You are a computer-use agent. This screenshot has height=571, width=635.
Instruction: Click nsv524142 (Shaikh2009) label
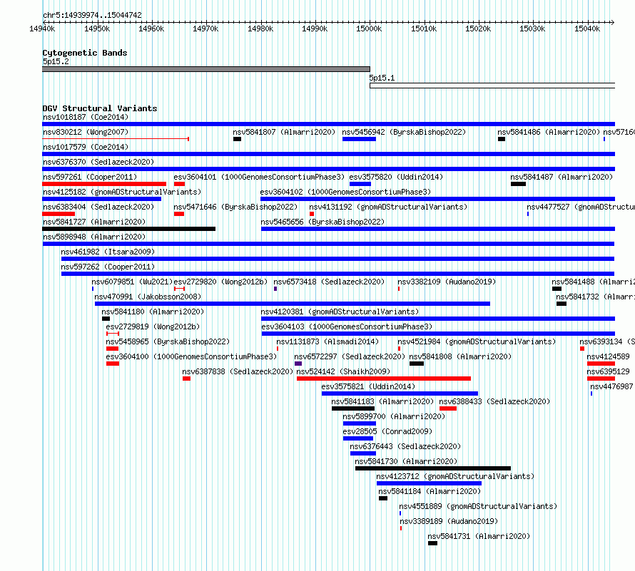(343, 372)
